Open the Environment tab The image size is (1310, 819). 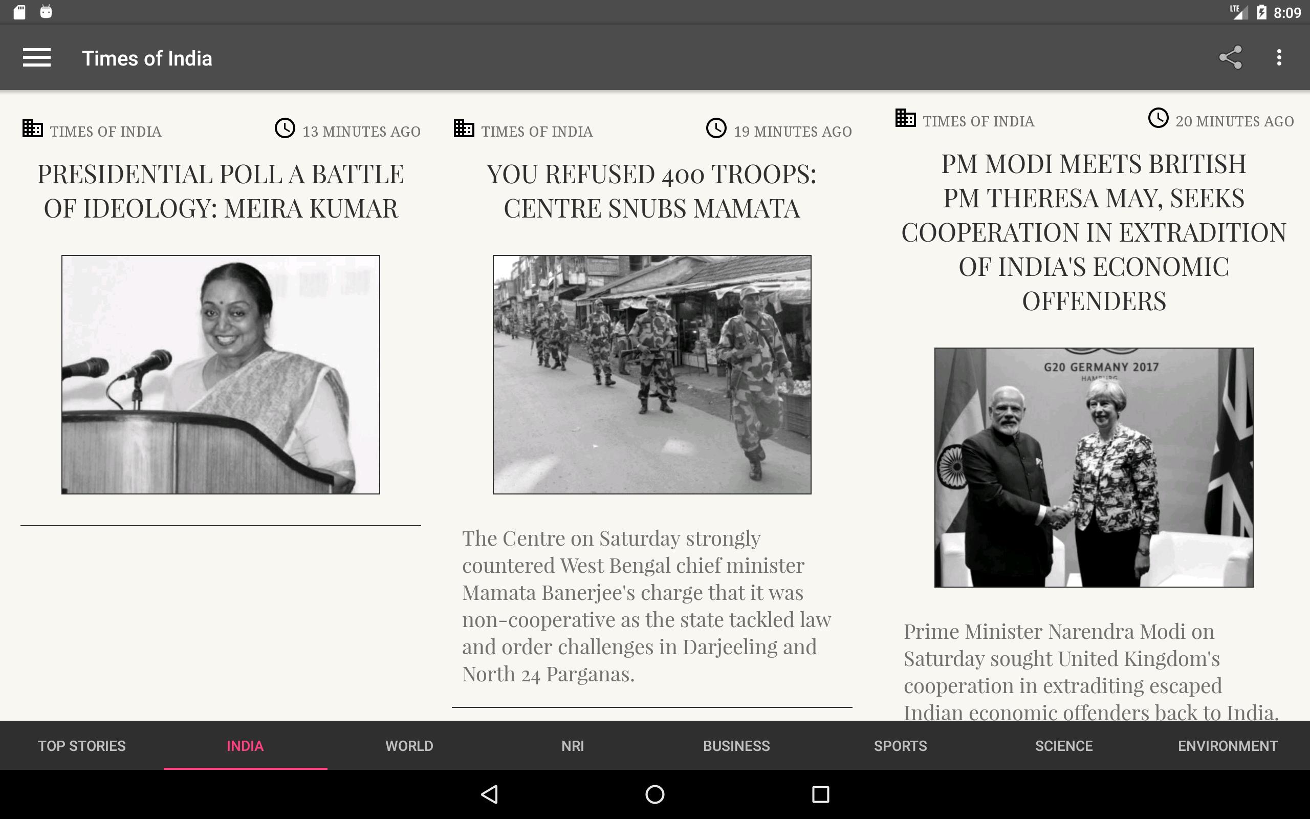point(1228,746)
